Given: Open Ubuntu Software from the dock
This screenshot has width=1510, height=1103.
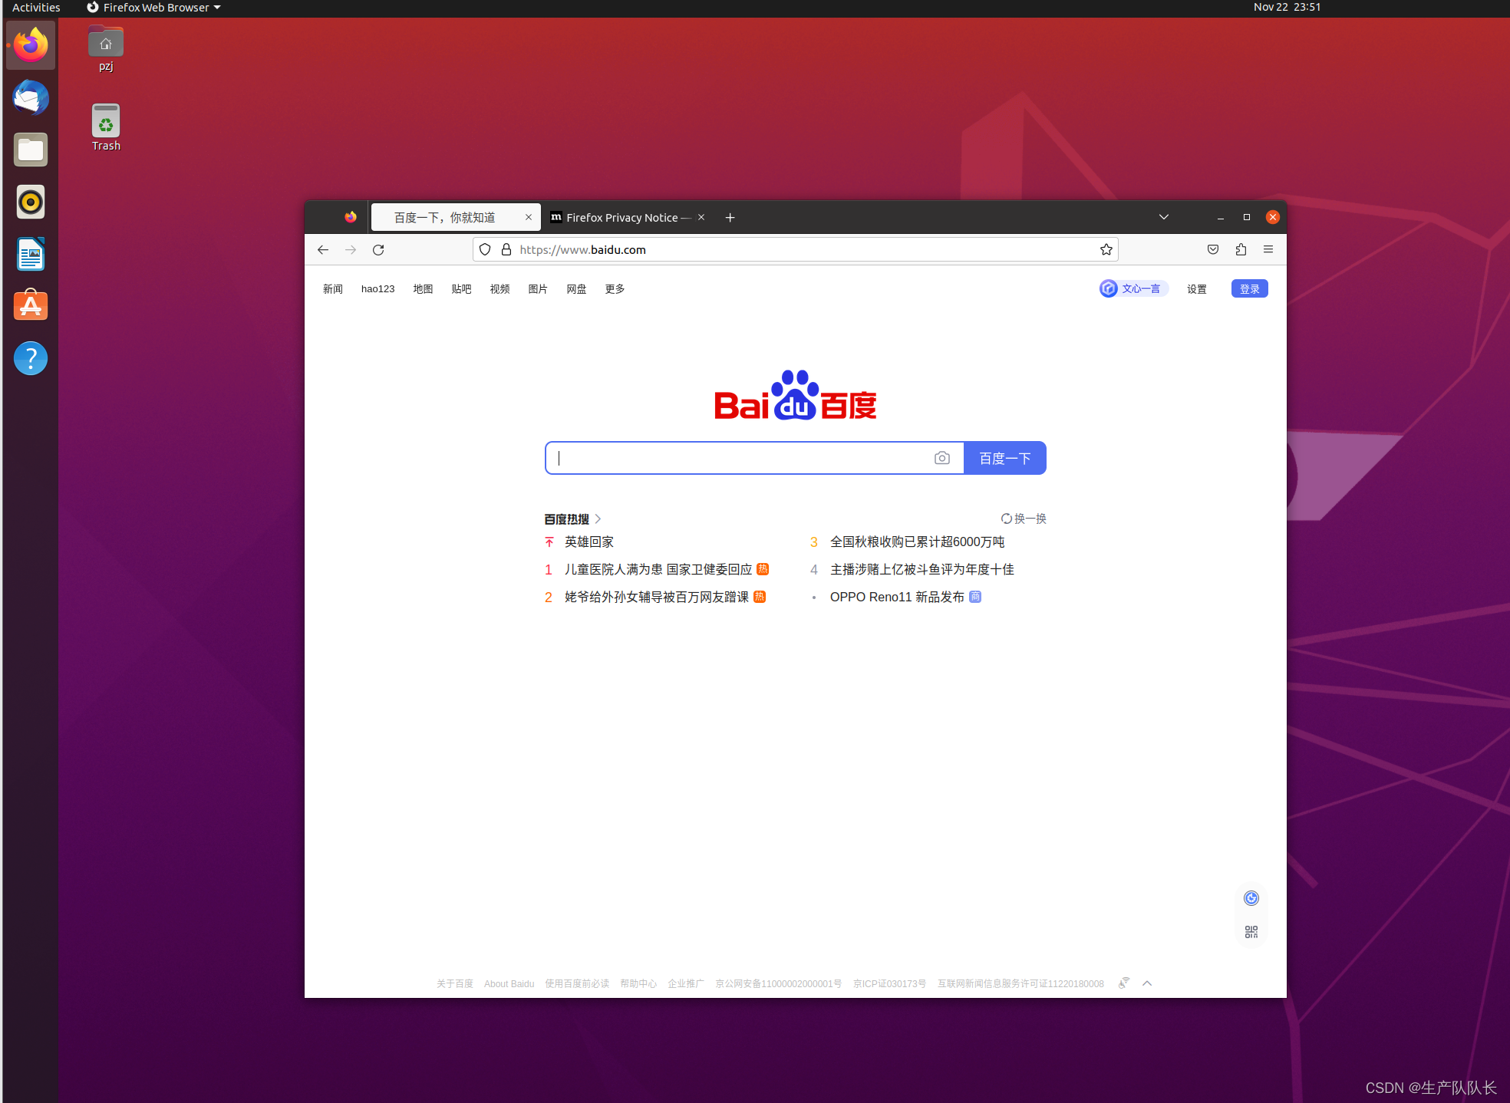Looking at the screenshot, I should tap(31, 306).
